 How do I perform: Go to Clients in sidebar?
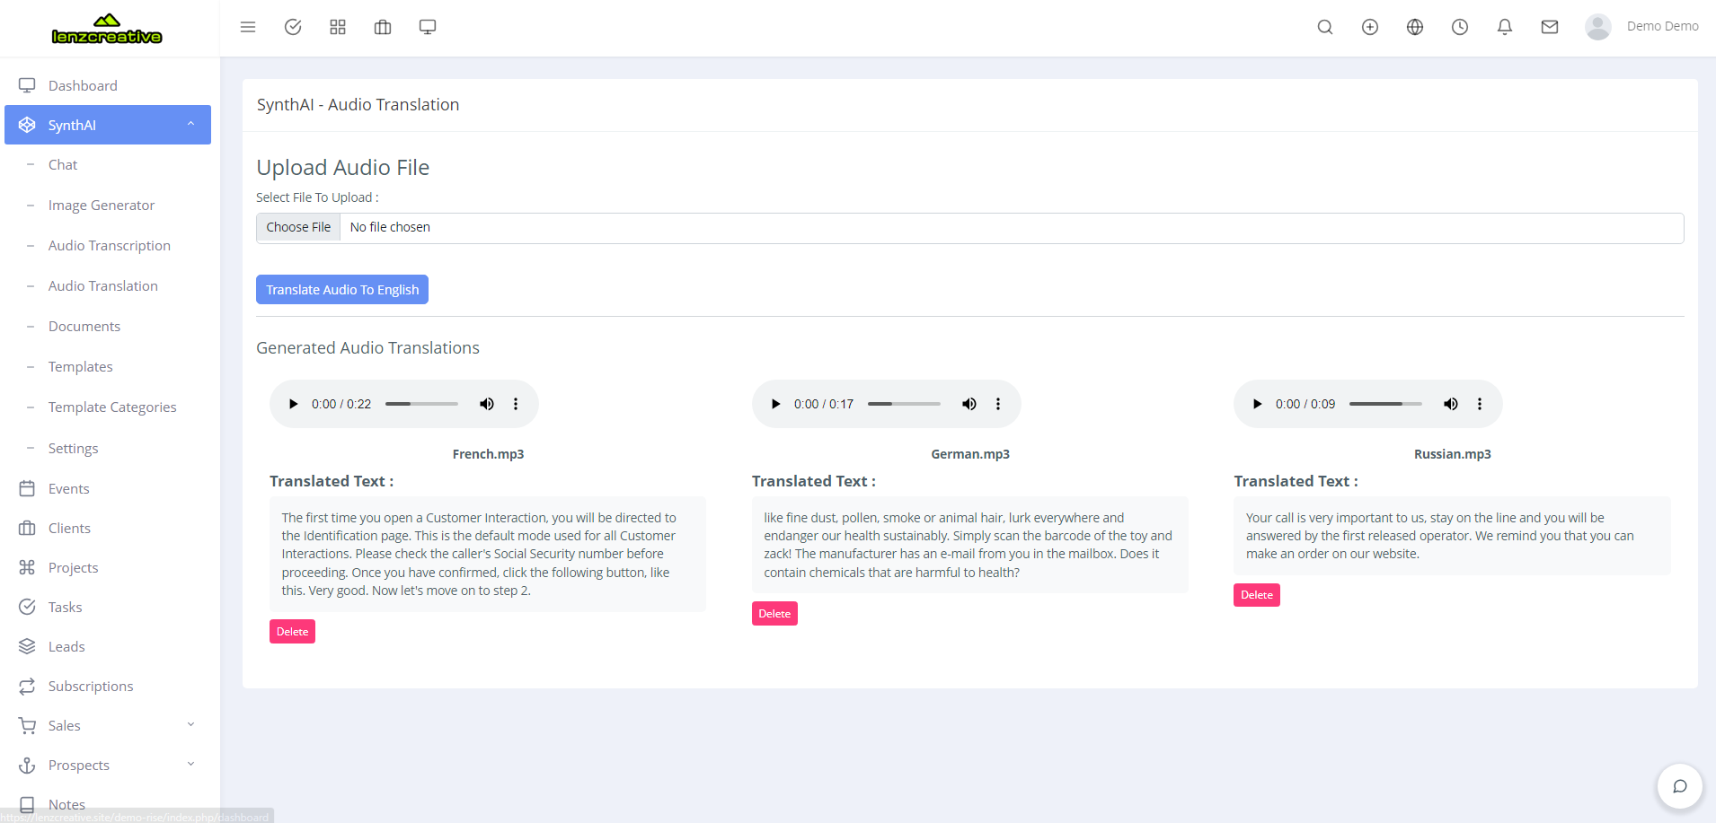[x=69, y=528]
